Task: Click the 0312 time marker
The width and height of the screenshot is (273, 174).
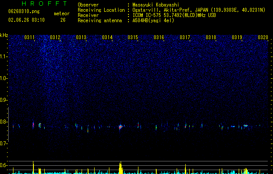Action: [55, 37]
